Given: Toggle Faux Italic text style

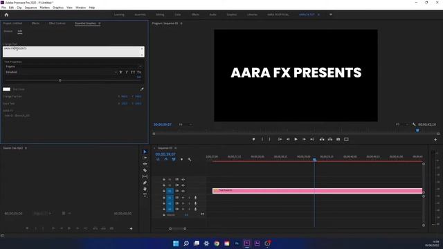Looking at the screenshot, I should coord(127,72).
